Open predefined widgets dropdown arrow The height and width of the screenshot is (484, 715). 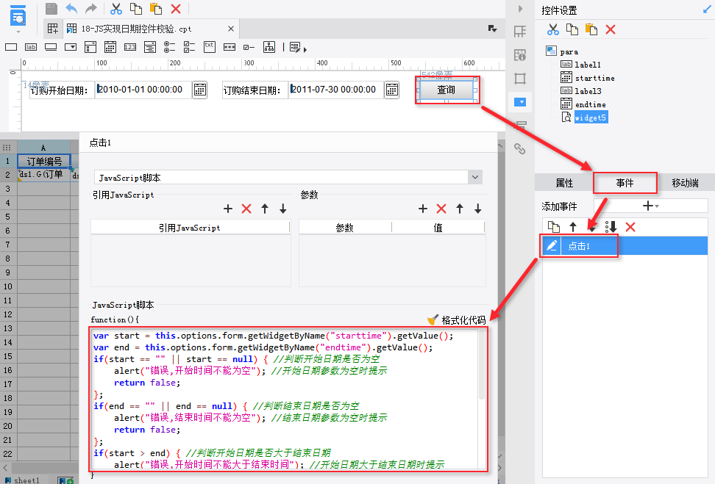[305, 49]
